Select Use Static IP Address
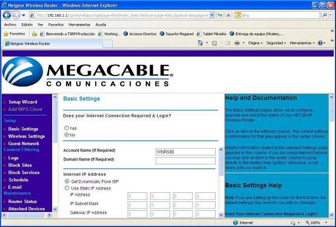Viewport: 336px width, 227px height. (67, 188)
